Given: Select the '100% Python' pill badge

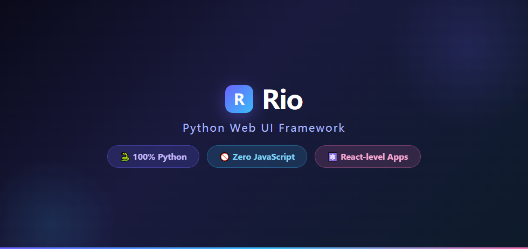Looking at the screenshot, I should coord(153,156).
